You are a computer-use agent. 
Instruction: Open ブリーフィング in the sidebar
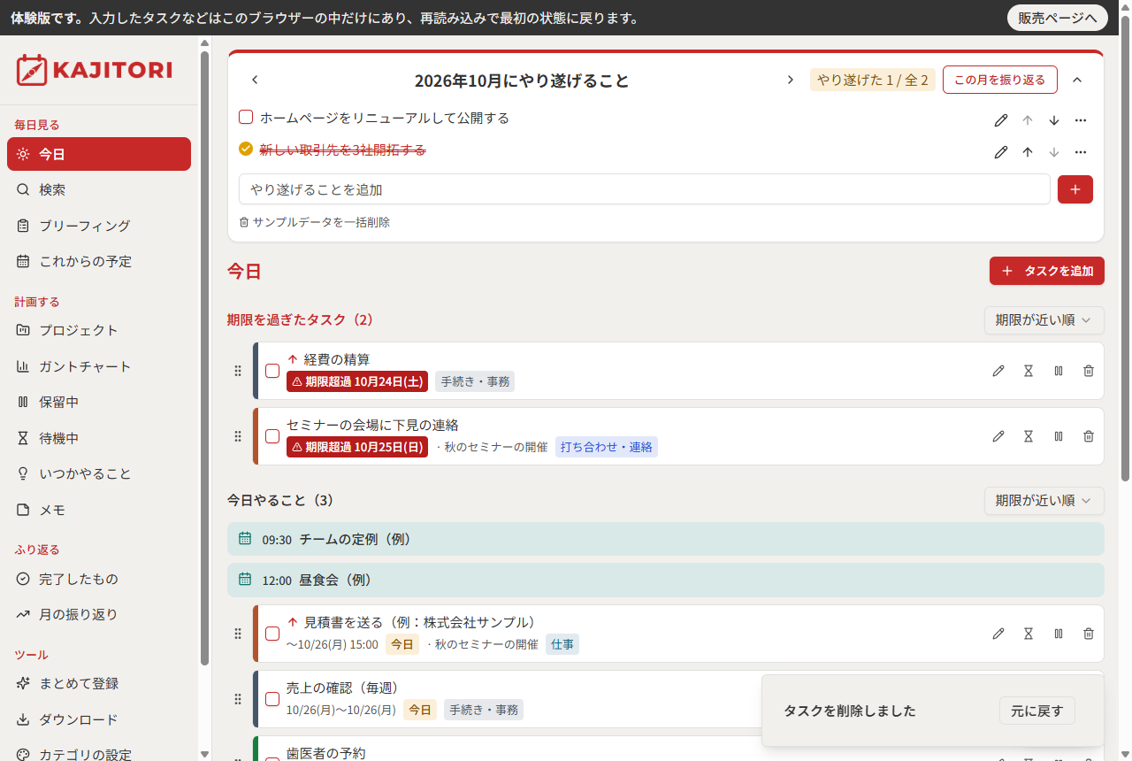99,226
